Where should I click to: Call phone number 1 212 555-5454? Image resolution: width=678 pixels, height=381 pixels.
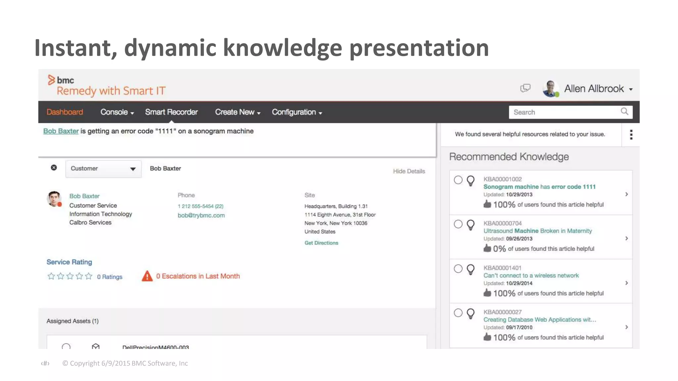(x=201, y=206)
